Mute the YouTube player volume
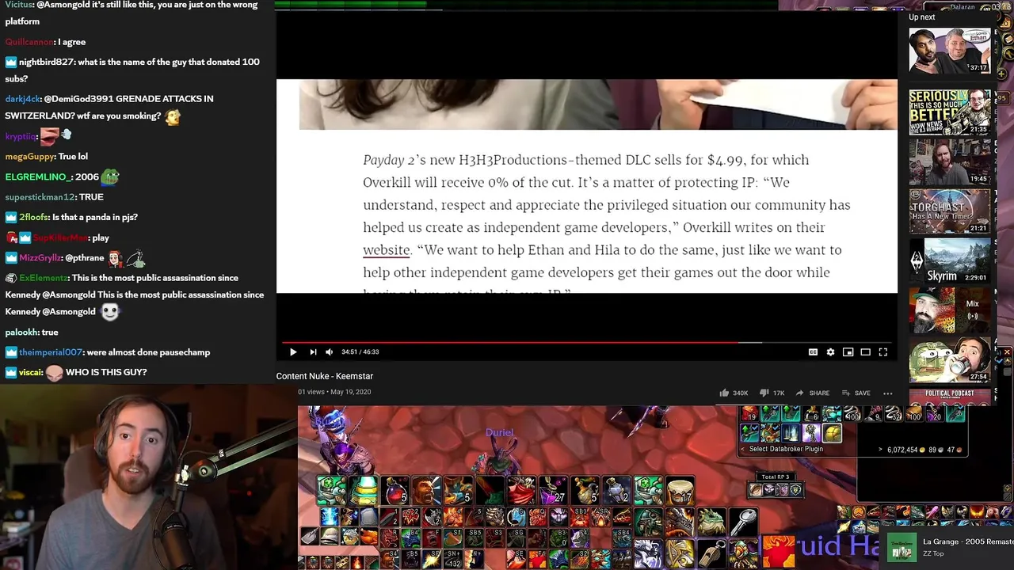 (330, 351)
